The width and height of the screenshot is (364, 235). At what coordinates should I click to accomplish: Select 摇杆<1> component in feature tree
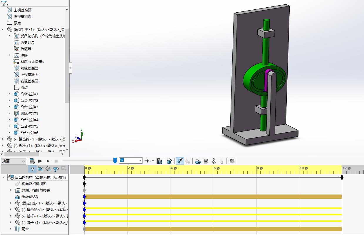pos(39,146)
